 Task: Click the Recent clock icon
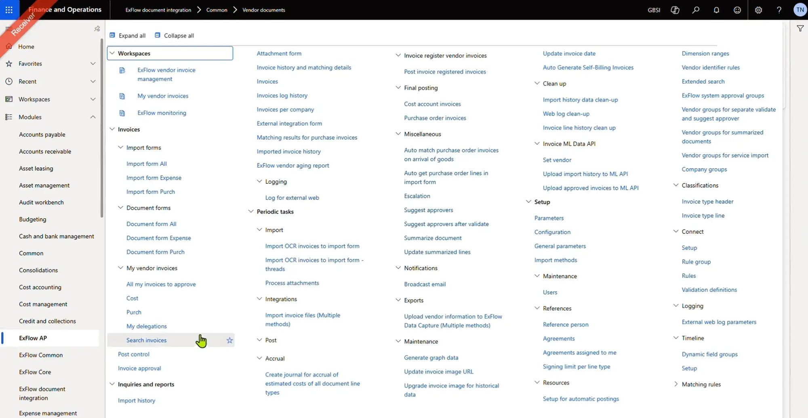tap(9, 81)
